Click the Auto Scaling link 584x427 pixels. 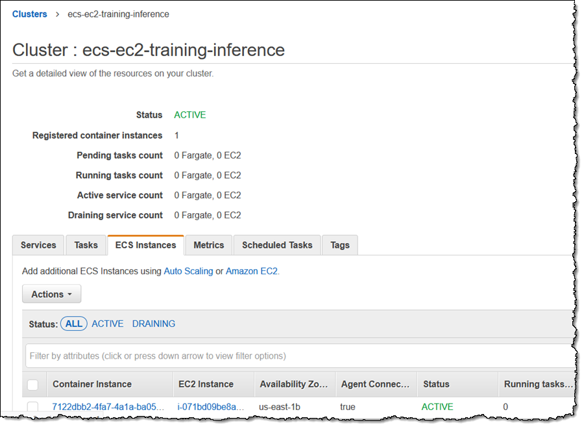coord(188,271)
